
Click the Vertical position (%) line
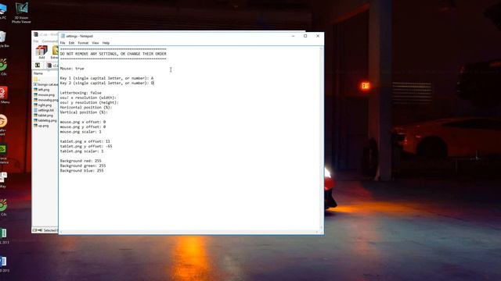click(x=84, y=112)
